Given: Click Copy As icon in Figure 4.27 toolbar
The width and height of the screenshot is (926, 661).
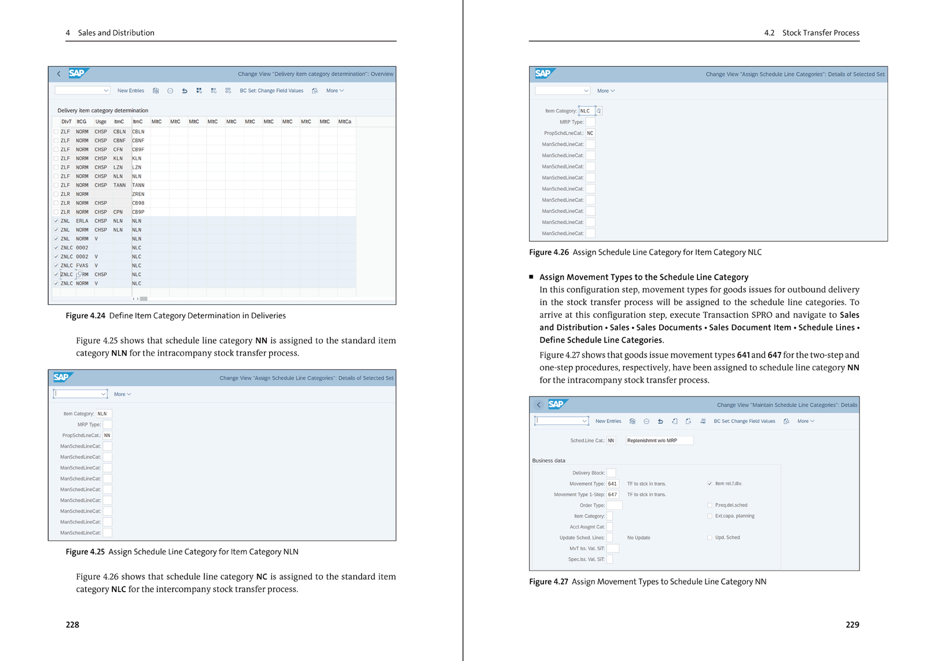Looking at the screenshot, I should 633,421.
